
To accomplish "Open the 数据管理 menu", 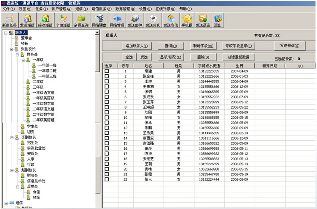I will (125, 9).
